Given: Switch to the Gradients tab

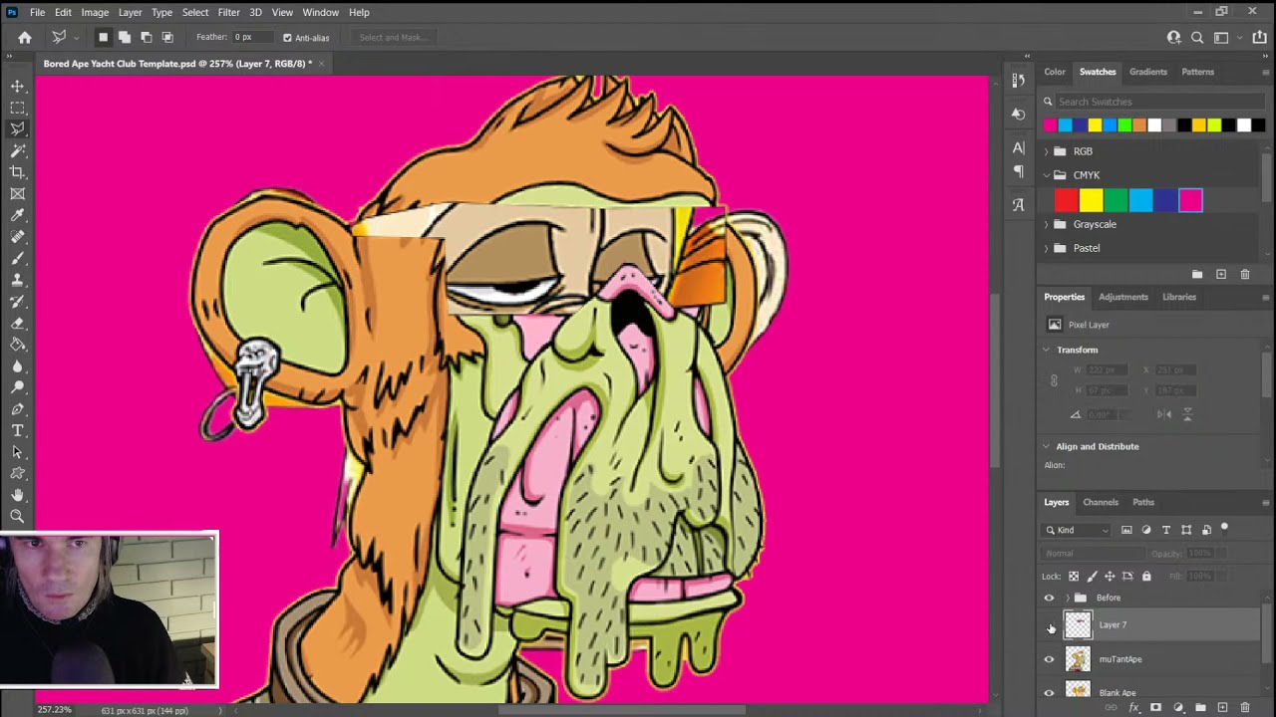Looking at the screenshot, I should tap(1148, 72).
